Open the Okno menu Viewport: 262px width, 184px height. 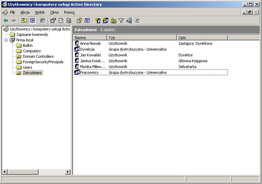pyautogui.click(x=54, y=12)
